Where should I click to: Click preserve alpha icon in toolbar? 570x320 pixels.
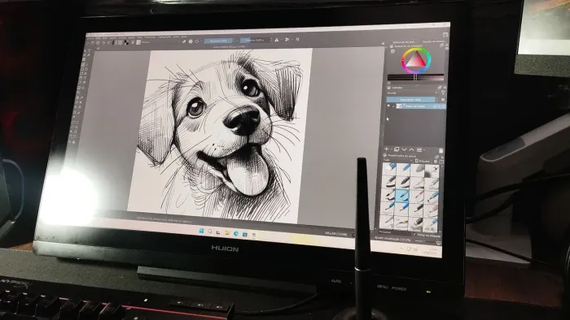pyautogui.click(x=191, y=41)
